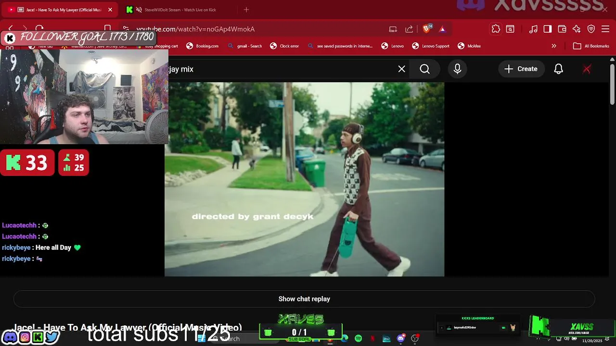
Task: Start YouTube voice search with microphone
Action: coord(458,69)
